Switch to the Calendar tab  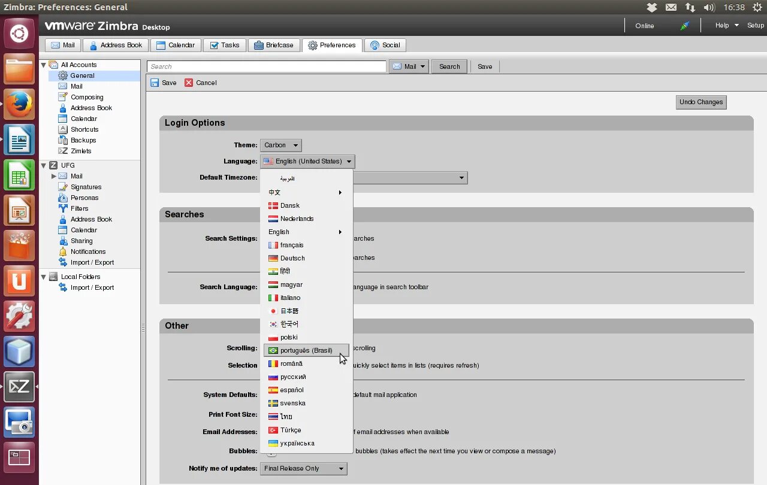(x=176, y=45)
